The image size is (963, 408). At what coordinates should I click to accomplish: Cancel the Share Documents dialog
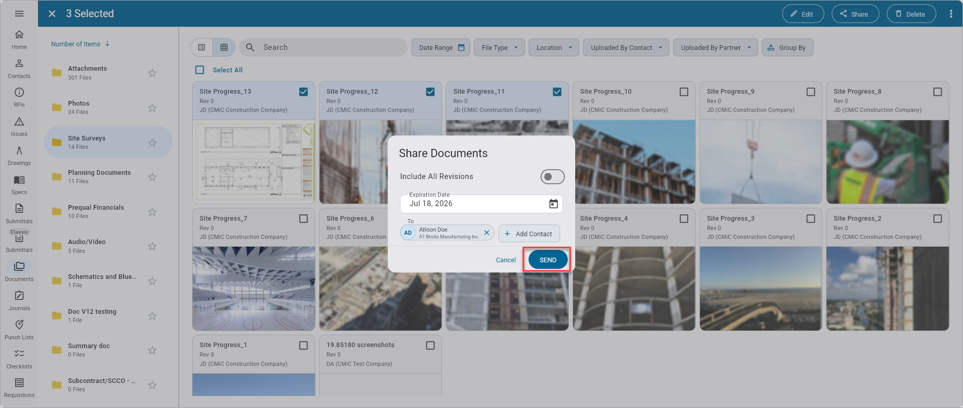click(x=506, y=260)
